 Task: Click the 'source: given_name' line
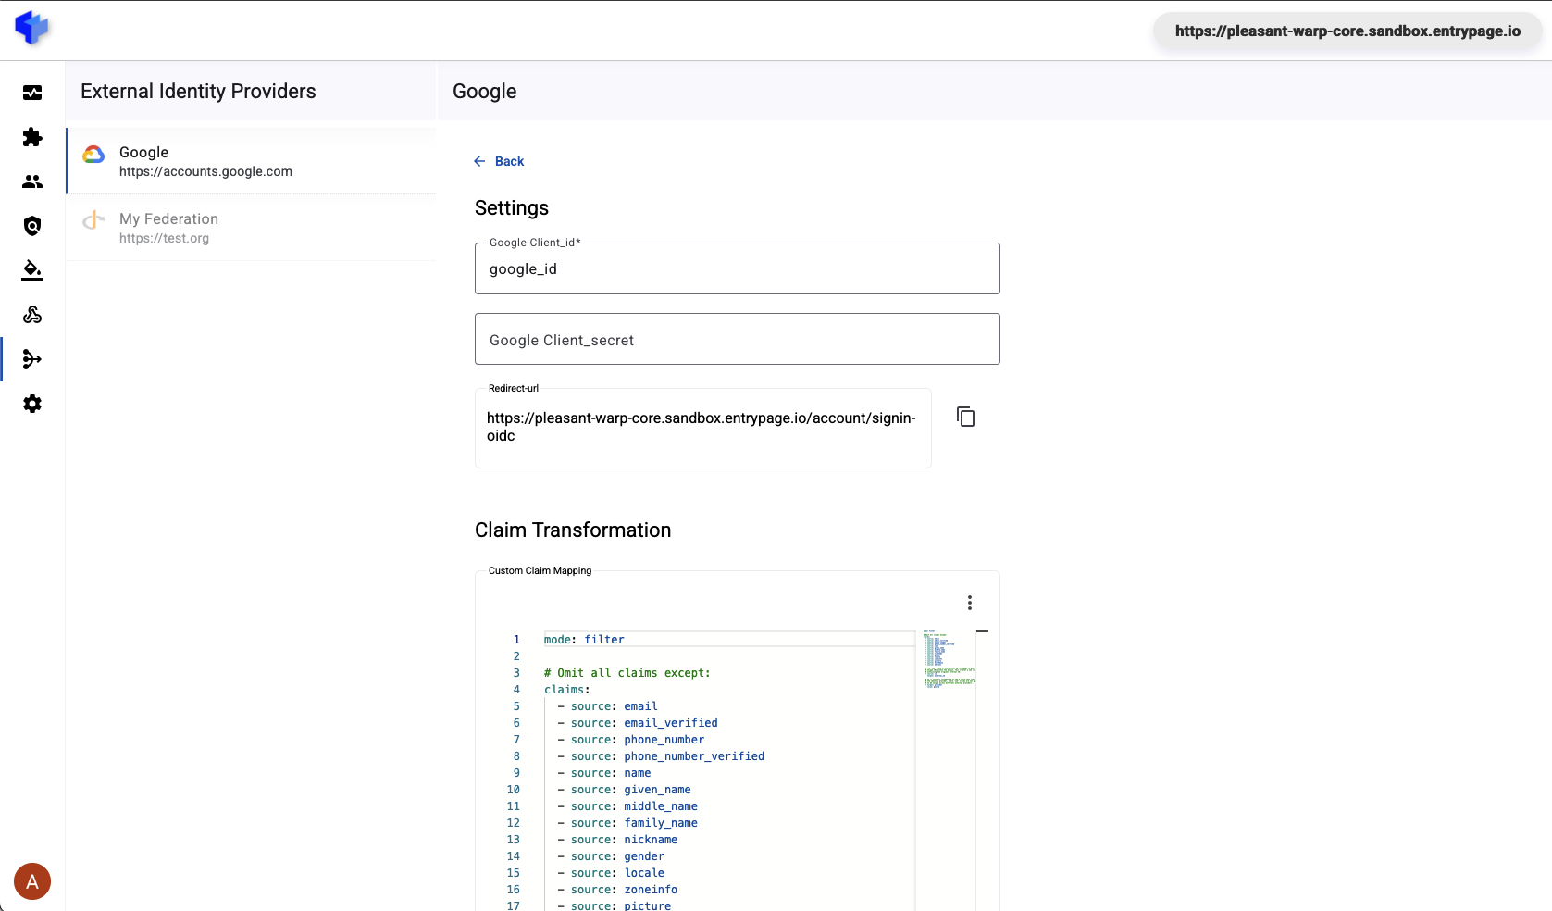click(624, 790)
